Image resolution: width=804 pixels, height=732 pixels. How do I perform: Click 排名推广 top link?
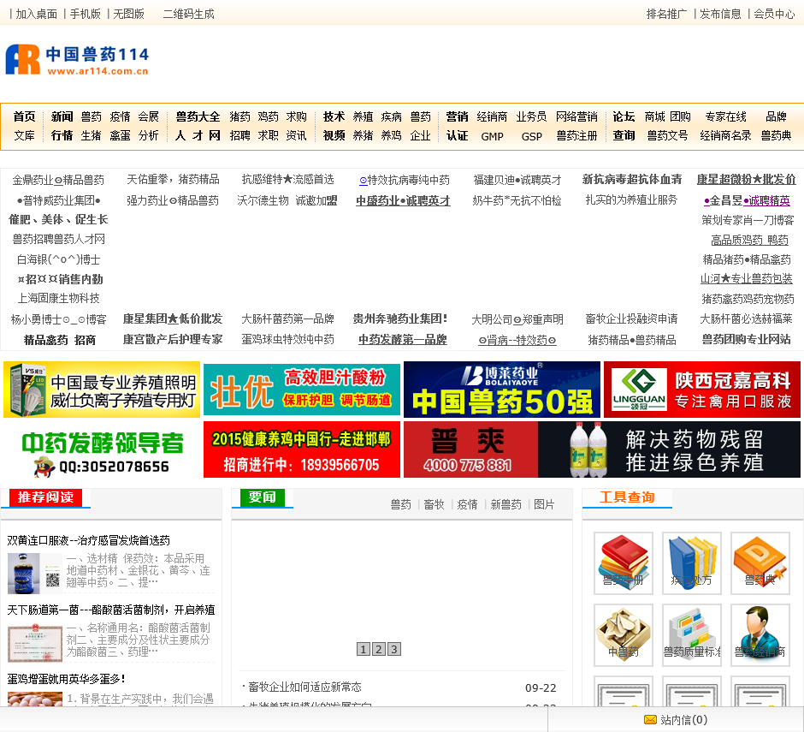666,14
